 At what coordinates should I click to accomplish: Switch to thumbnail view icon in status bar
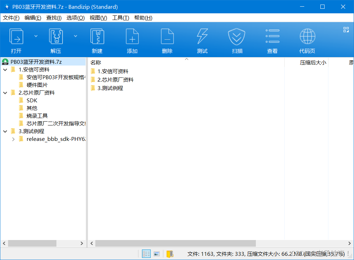pos(157,254)
